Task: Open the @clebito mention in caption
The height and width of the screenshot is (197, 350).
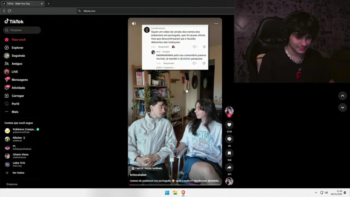Action: coord(213,181)
